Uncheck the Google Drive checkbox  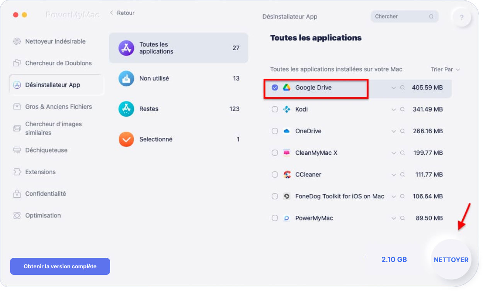pos(275,87)
